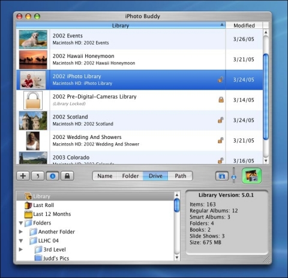Click the 2003 Colorado mountain thumbnail
Screen dimensions: 288x278
[x=33, y=158]
